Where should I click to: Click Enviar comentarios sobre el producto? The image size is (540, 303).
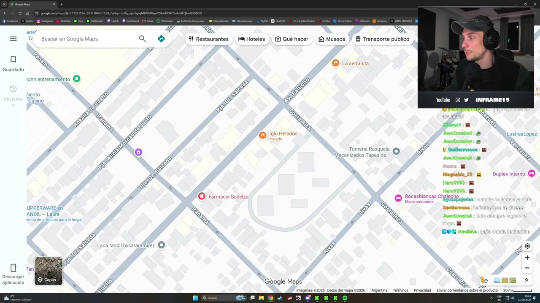click(467, 290)
